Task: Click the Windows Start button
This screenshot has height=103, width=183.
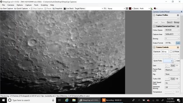Action: coord(3,100)
